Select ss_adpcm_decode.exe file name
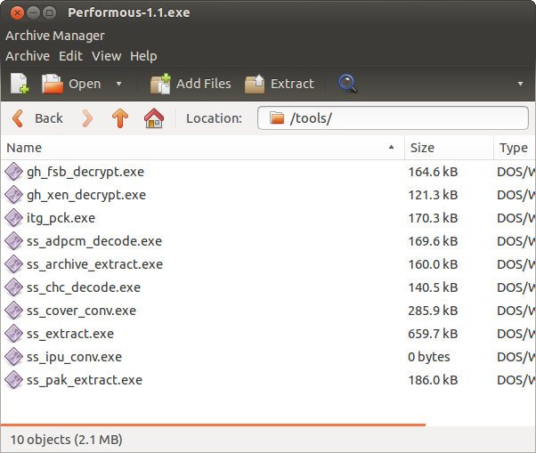 coord(94,241)
